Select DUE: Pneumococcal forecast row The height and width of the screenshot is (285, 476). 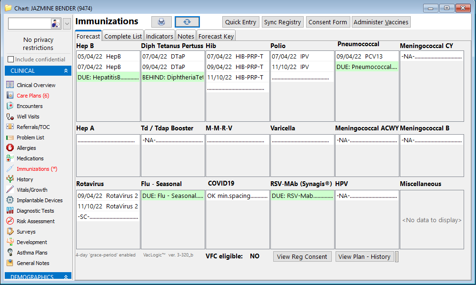(367, 67)
